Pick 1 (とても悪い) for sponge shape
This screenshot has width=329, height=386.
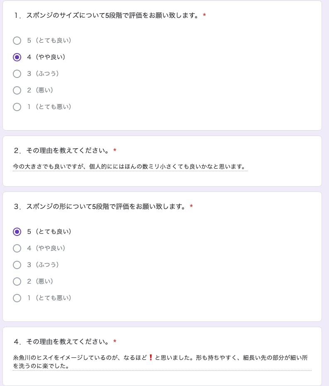tap(17, 298)
